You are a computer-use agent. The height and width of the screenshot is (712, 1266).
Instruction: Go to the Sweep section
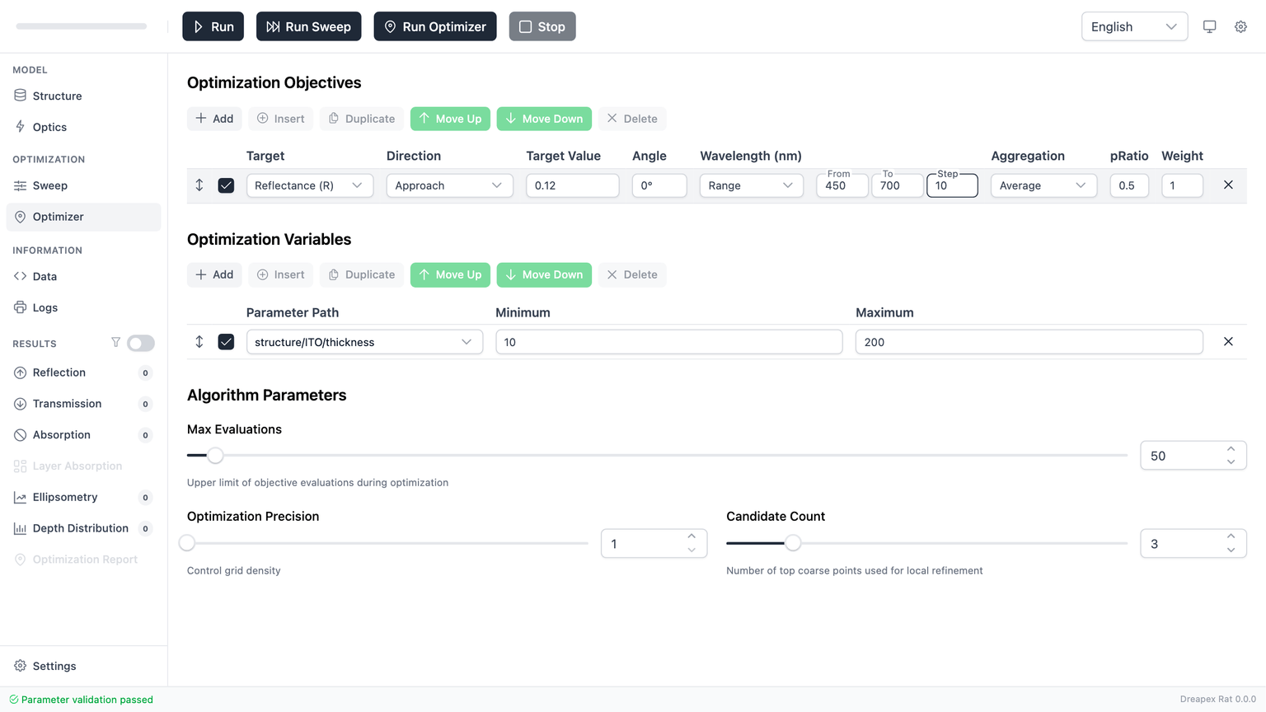point(49,185)
